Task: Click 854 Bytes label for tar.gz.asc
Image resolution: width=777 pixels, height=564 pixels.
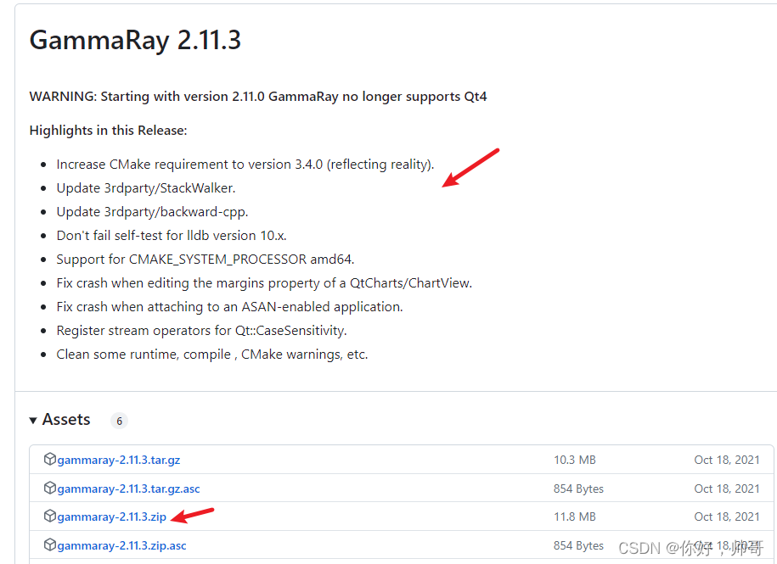Action: [x=578, y=488]
